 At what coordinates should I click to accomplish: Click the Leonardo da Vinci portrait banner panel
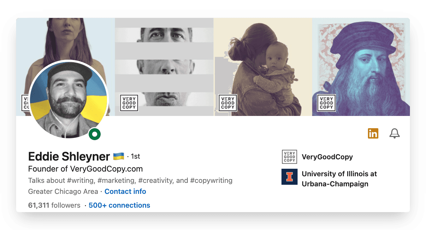click(361, 67)
